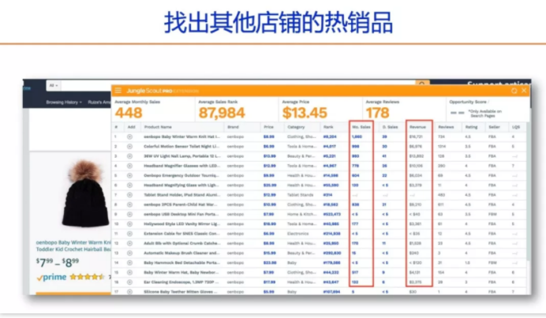
Task: Sort by the Mo. Sales column header
Action: [x=361, y=127]
